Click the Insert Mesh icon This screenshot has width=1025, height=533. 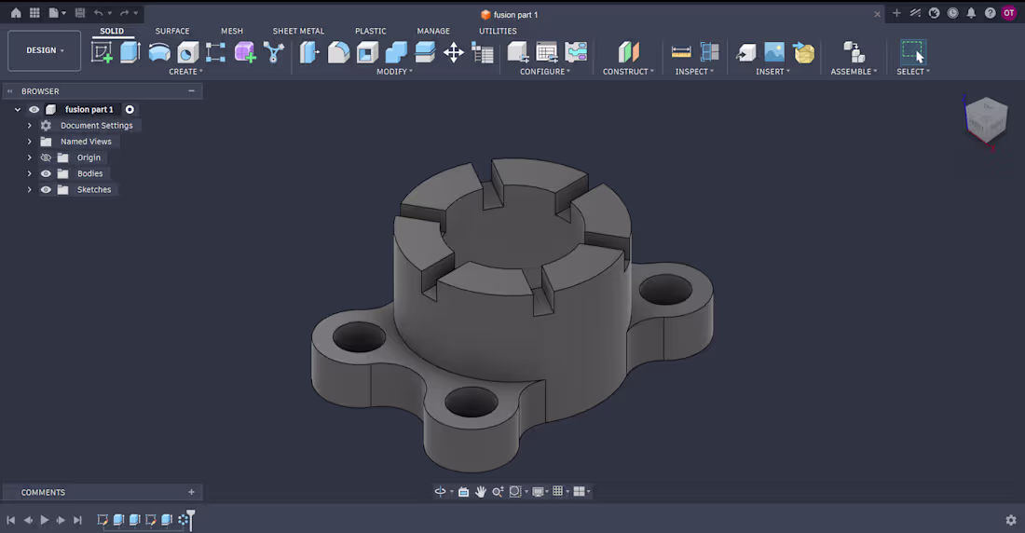pyautogui.click(x=803, y=52)
